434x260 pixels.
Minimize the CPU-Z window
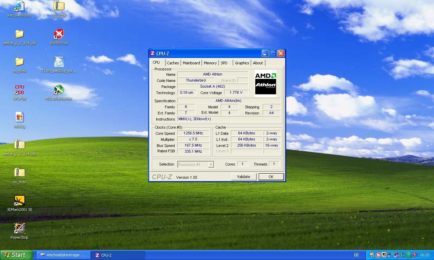point(265,53)
